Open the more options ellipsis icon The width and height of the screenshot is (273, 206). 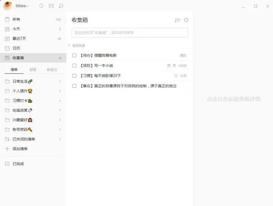pyautogui.click(x=186, y=20)
